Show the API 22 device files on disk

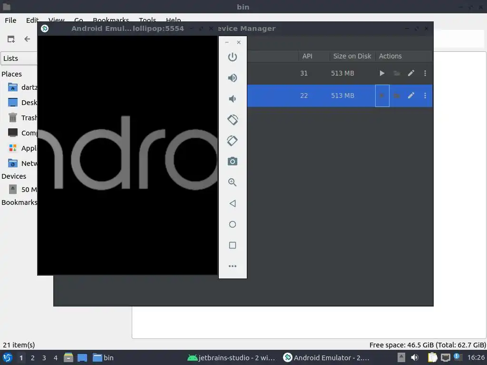[397, 96]
